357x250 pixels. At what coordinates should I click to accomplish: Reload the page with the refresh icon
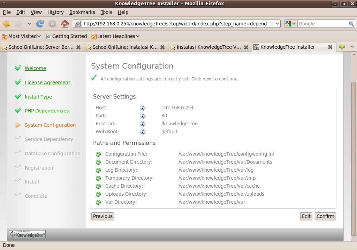pyautogui.click(x=40, y=24)
